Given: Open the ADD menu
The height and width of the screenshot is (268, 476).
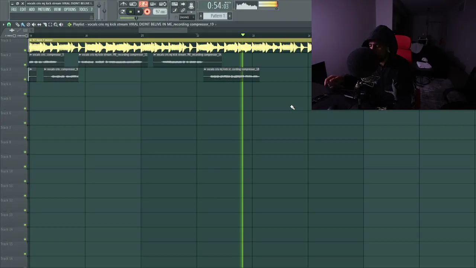Looking at the screenshot, I should coord(32,9).
